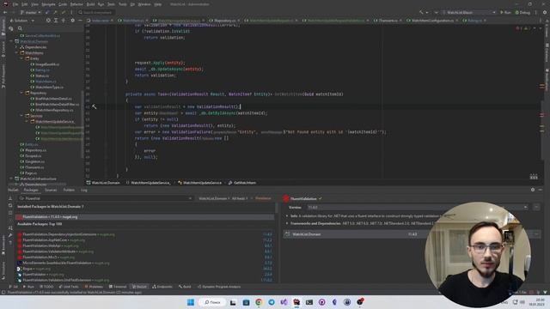Open the Navigate menu

coord(48,4)
